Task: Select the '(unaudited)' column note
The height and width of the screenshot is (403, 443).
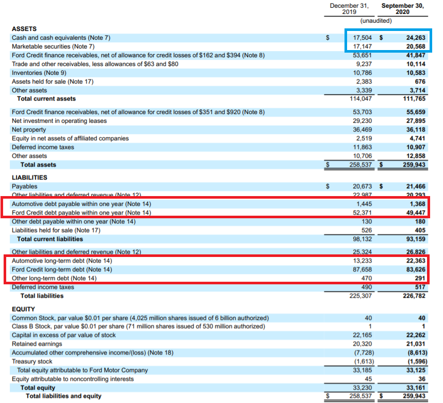Action: (x=376, y=21)
